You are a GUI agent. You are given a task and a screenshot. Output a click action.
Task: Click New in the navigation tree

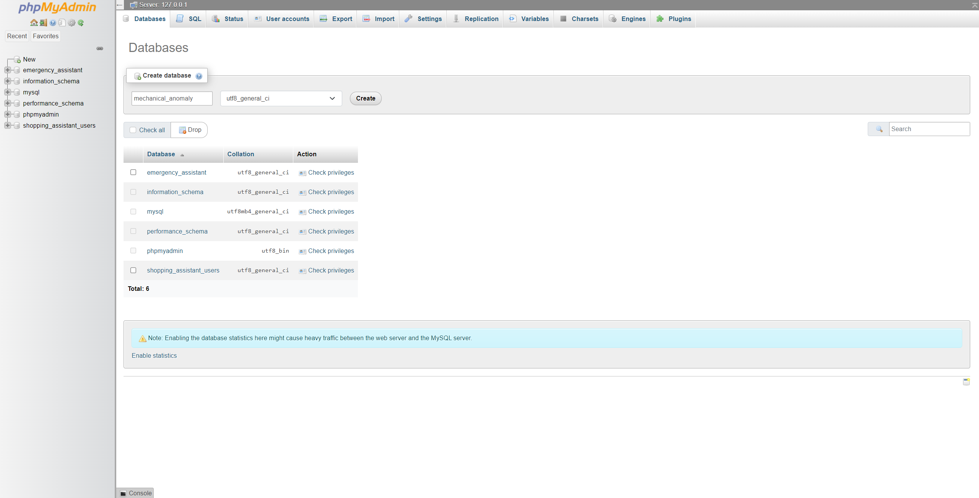point(29,59)
